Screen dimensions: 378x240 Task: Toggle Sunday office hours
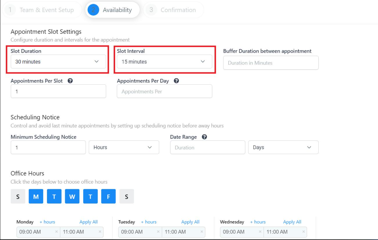(x=18, y=197)
